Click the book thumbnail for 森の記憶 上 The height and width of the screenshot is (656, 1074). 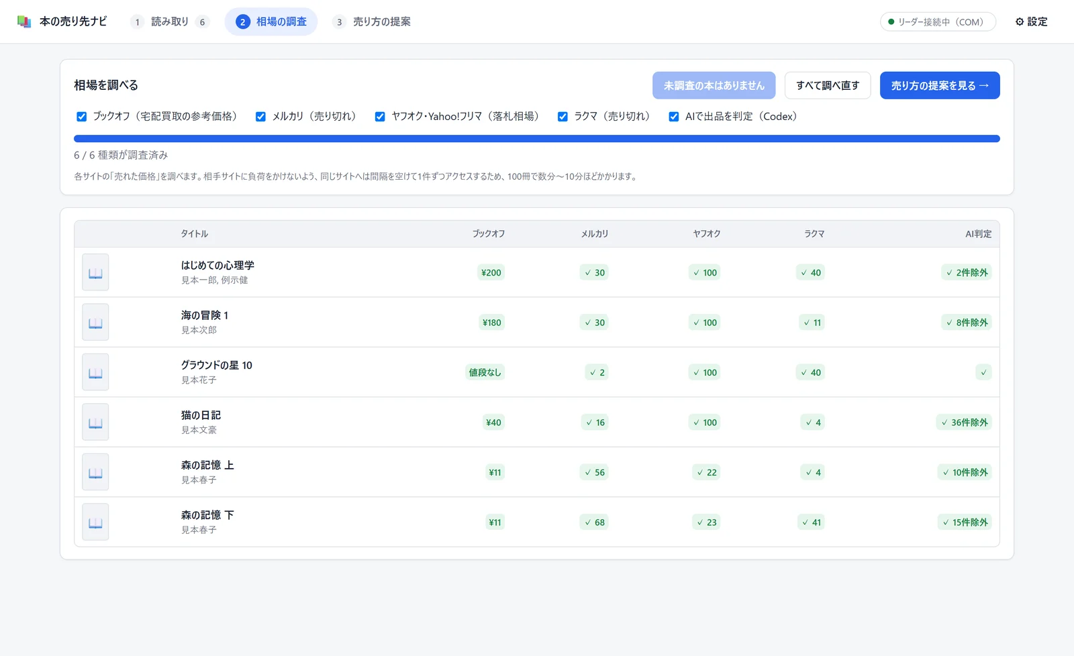95,472
